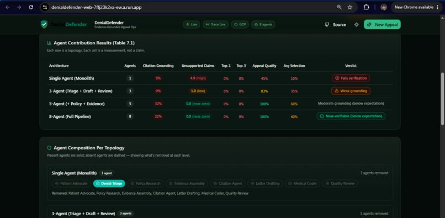Screen dimensions: 445x218
Task: Click the Trace Live pill
Action: pos(215,24)
